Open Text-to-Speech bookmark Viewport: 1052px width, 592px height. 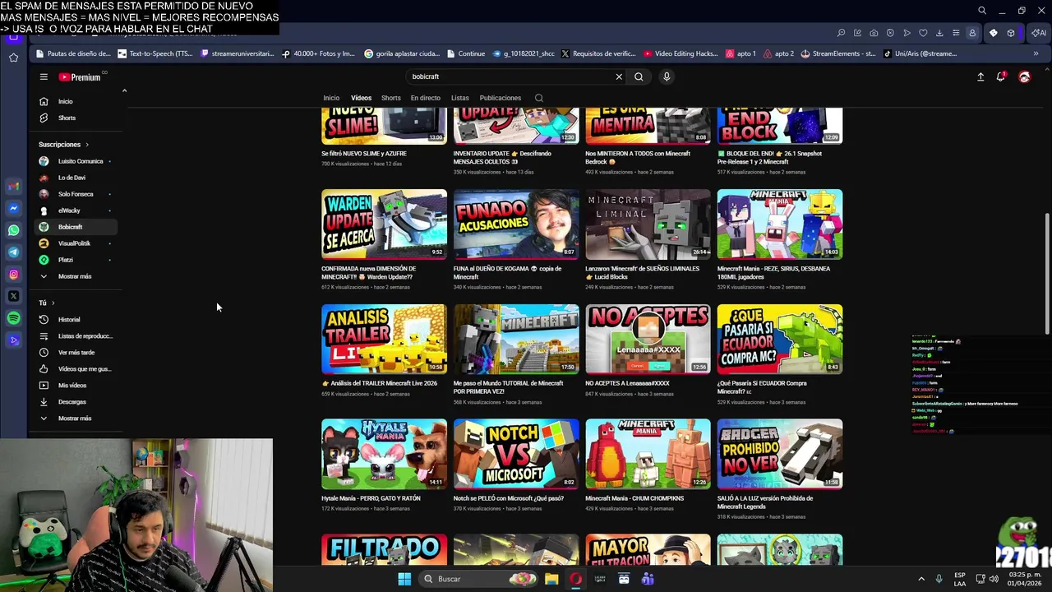(x=155, y=53)
